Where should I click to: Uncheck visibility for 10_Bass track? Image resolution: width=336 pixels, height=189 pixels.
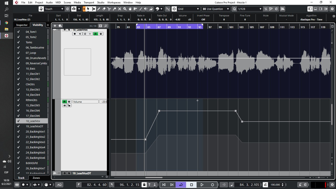18,69
